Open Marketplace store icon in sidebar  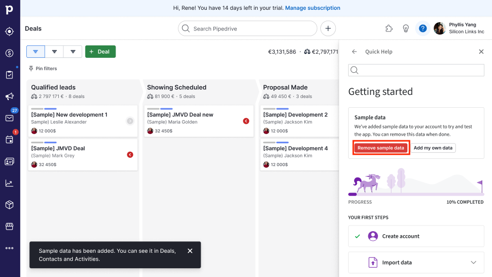(9, 226)
